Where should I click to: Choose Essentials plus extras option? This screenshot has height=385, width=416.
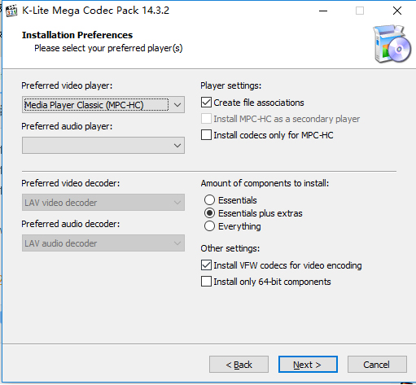[209, 213]
